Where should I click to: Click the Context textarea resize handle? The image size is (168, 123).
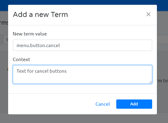[151, 82]
